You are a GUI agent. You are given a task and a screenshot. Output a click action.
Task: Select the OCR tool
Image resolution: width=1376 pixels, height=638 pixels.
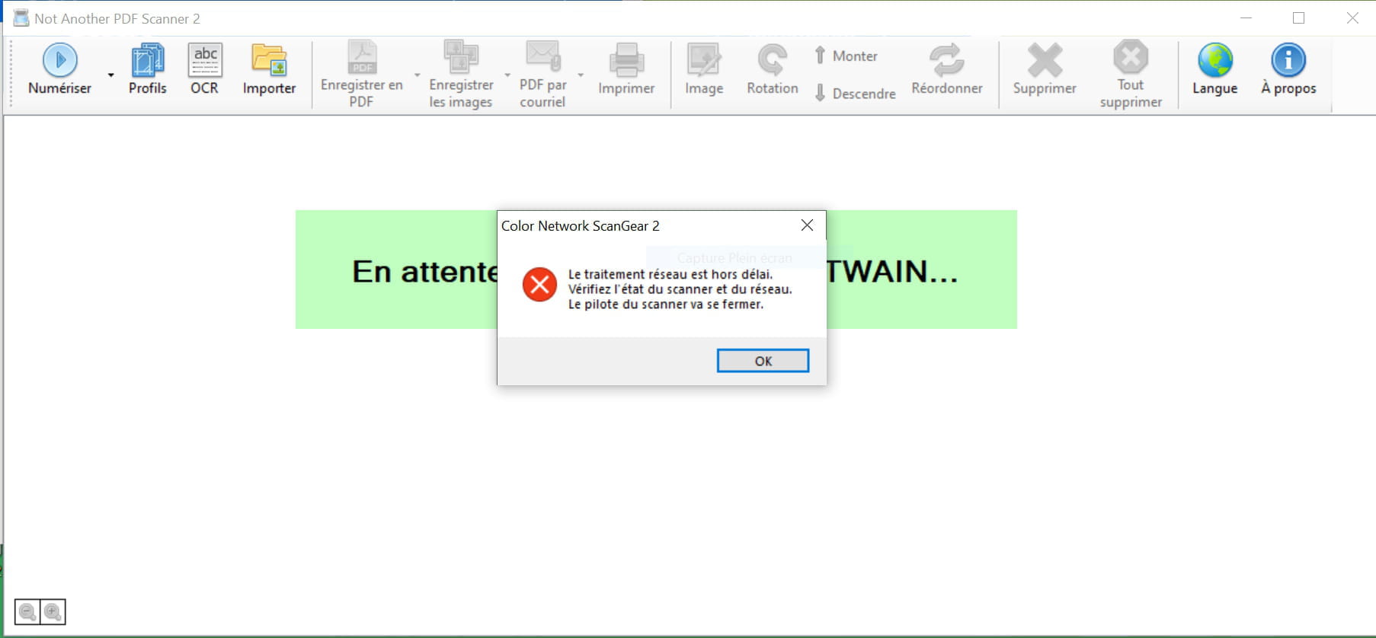tap(204, 70)
